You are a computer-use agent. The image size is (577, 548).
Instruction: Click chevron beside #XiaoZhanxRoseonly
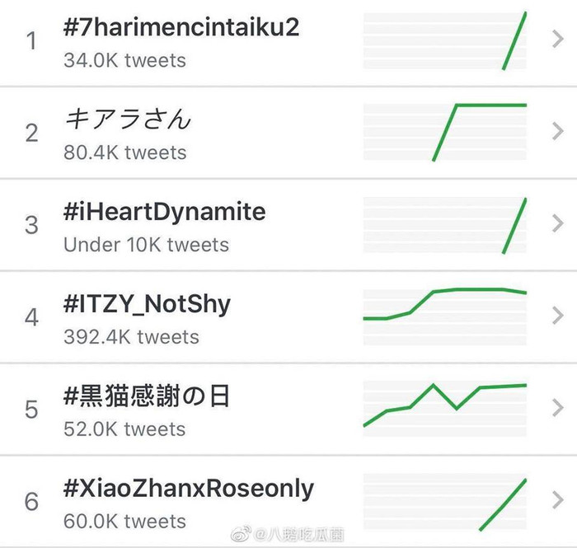pyautogui.click(x=557, y=500)
